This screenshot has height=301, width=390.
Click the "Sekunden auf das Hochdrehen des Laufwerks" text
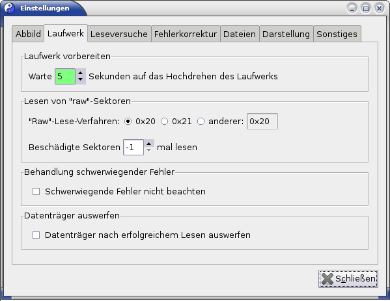183,76
